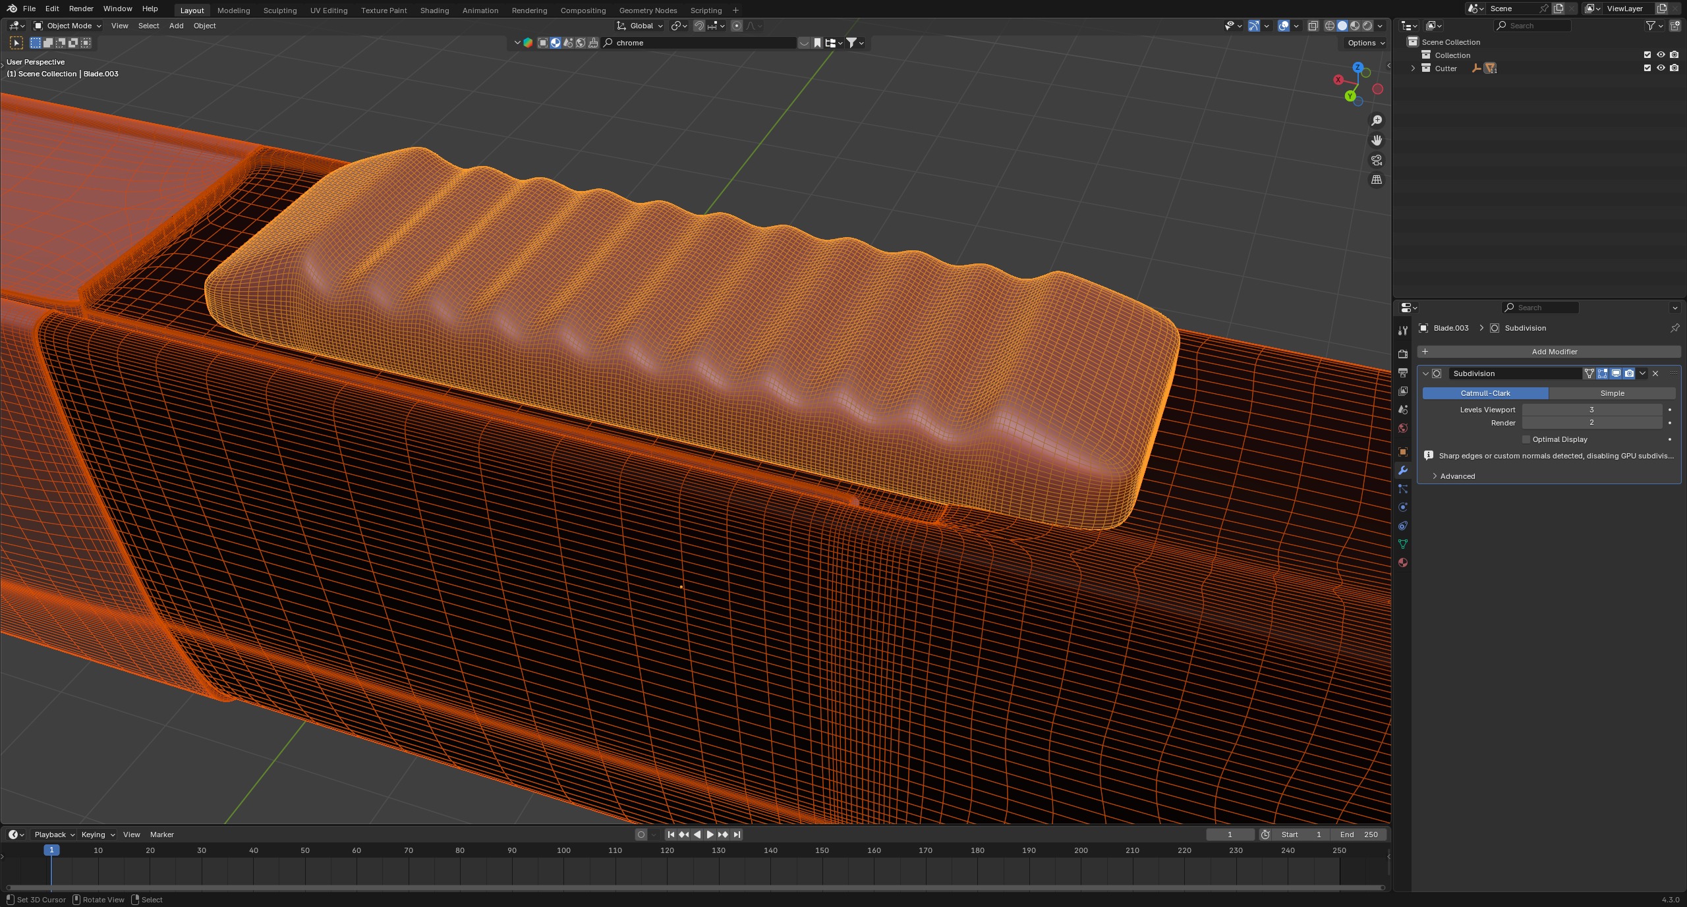Open the Global transform orientation dropdown
The width and height of the screenshot is (1687, 907).
coord(640,26)
